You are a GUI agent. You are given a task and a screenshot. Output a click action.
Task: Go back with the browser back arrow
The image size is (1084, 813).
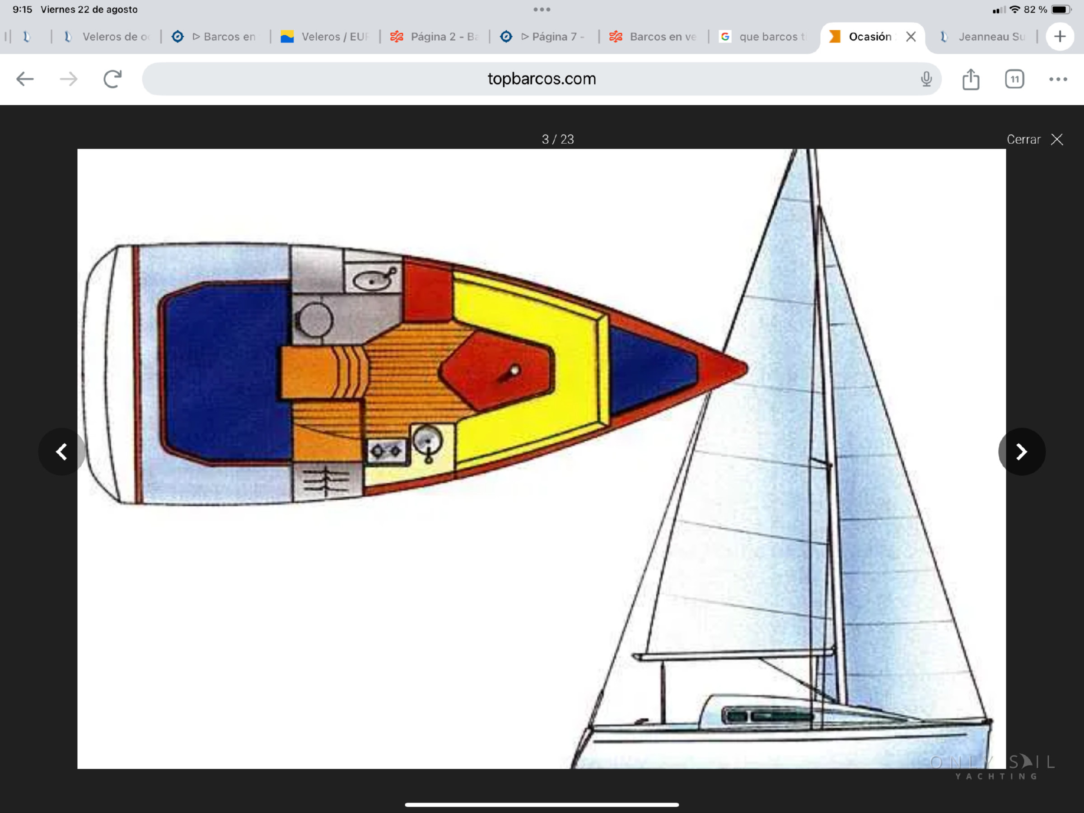coord(24,79)
